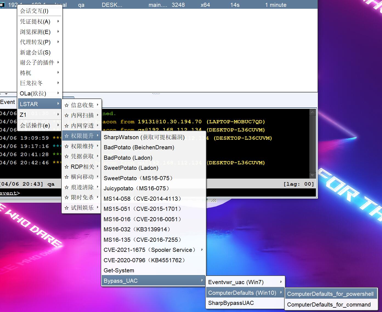Image resolution: width=382 pixels, height=312 pixels.
Task: Select '1 minute' sleep cell
Action: click(276, 5)
